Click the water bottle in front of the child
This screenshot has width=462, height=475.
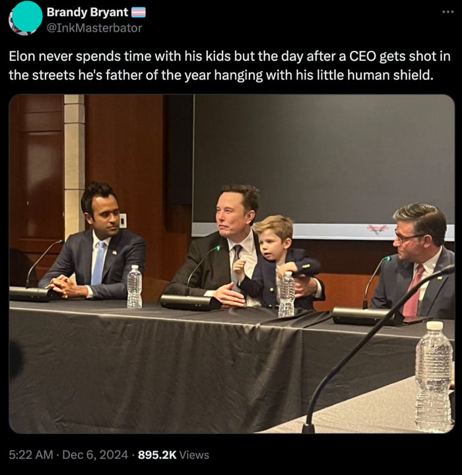pyautogui.click(x=286, y=294)
